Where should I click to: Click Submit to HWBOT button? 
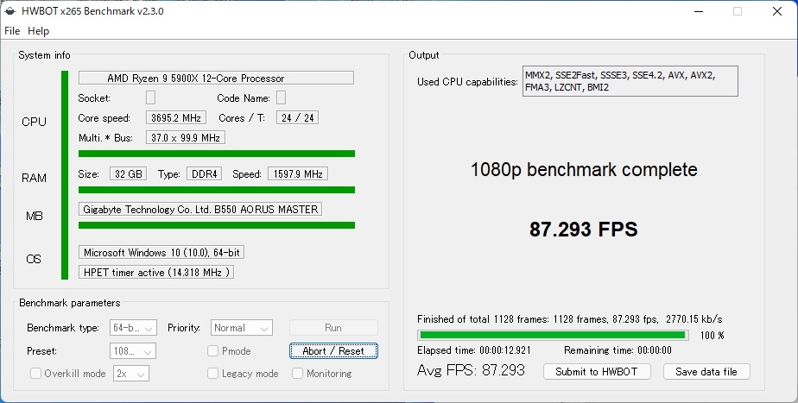597,371
